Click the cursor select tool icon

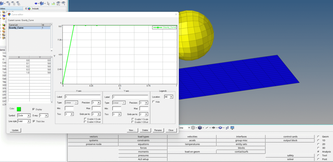click(x=48, y=3)
